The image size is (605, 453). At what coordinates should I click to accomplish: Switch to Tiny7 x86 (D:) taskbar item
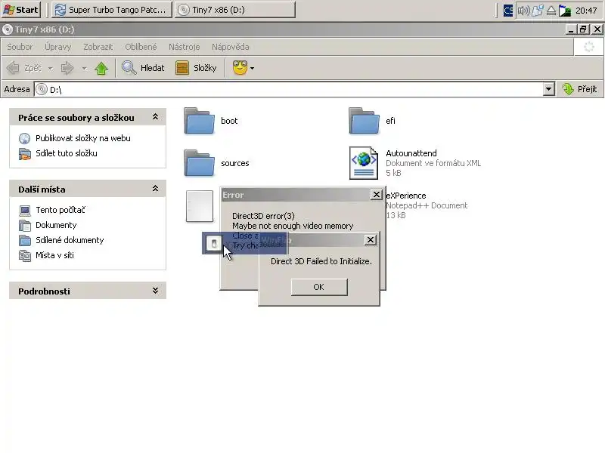pyautogui.click(x=235, y=10)
